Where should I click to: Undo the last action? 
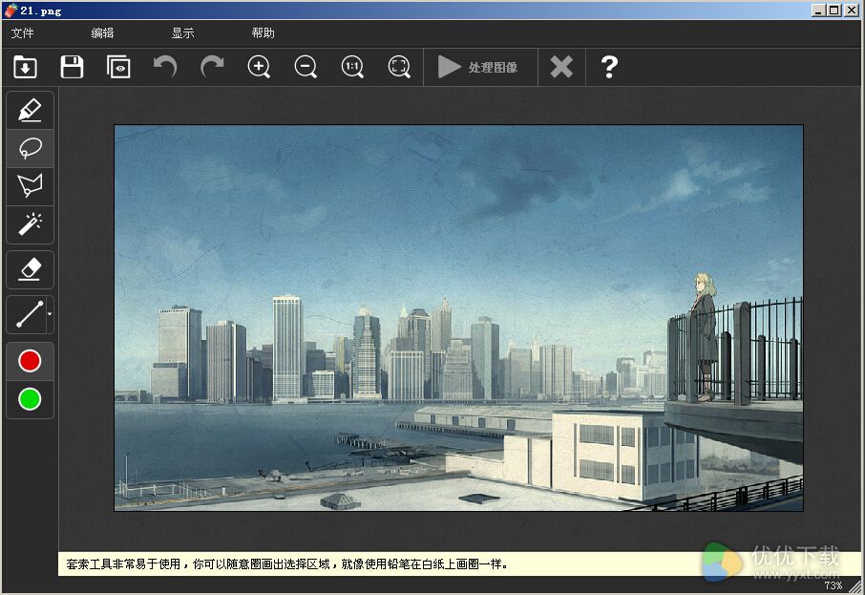(x=165, y=67)
